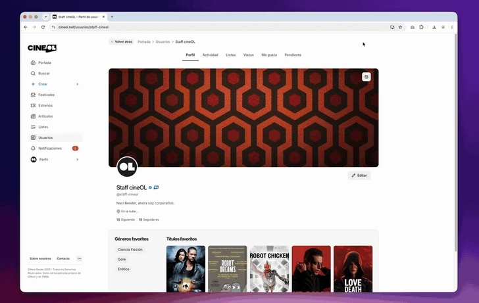Select Gore genre chip
This screenshot has width=479, height=303.
pos(122,260)
